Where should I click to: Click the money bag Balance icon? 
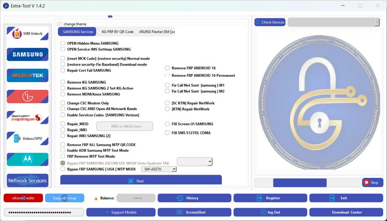96,198
